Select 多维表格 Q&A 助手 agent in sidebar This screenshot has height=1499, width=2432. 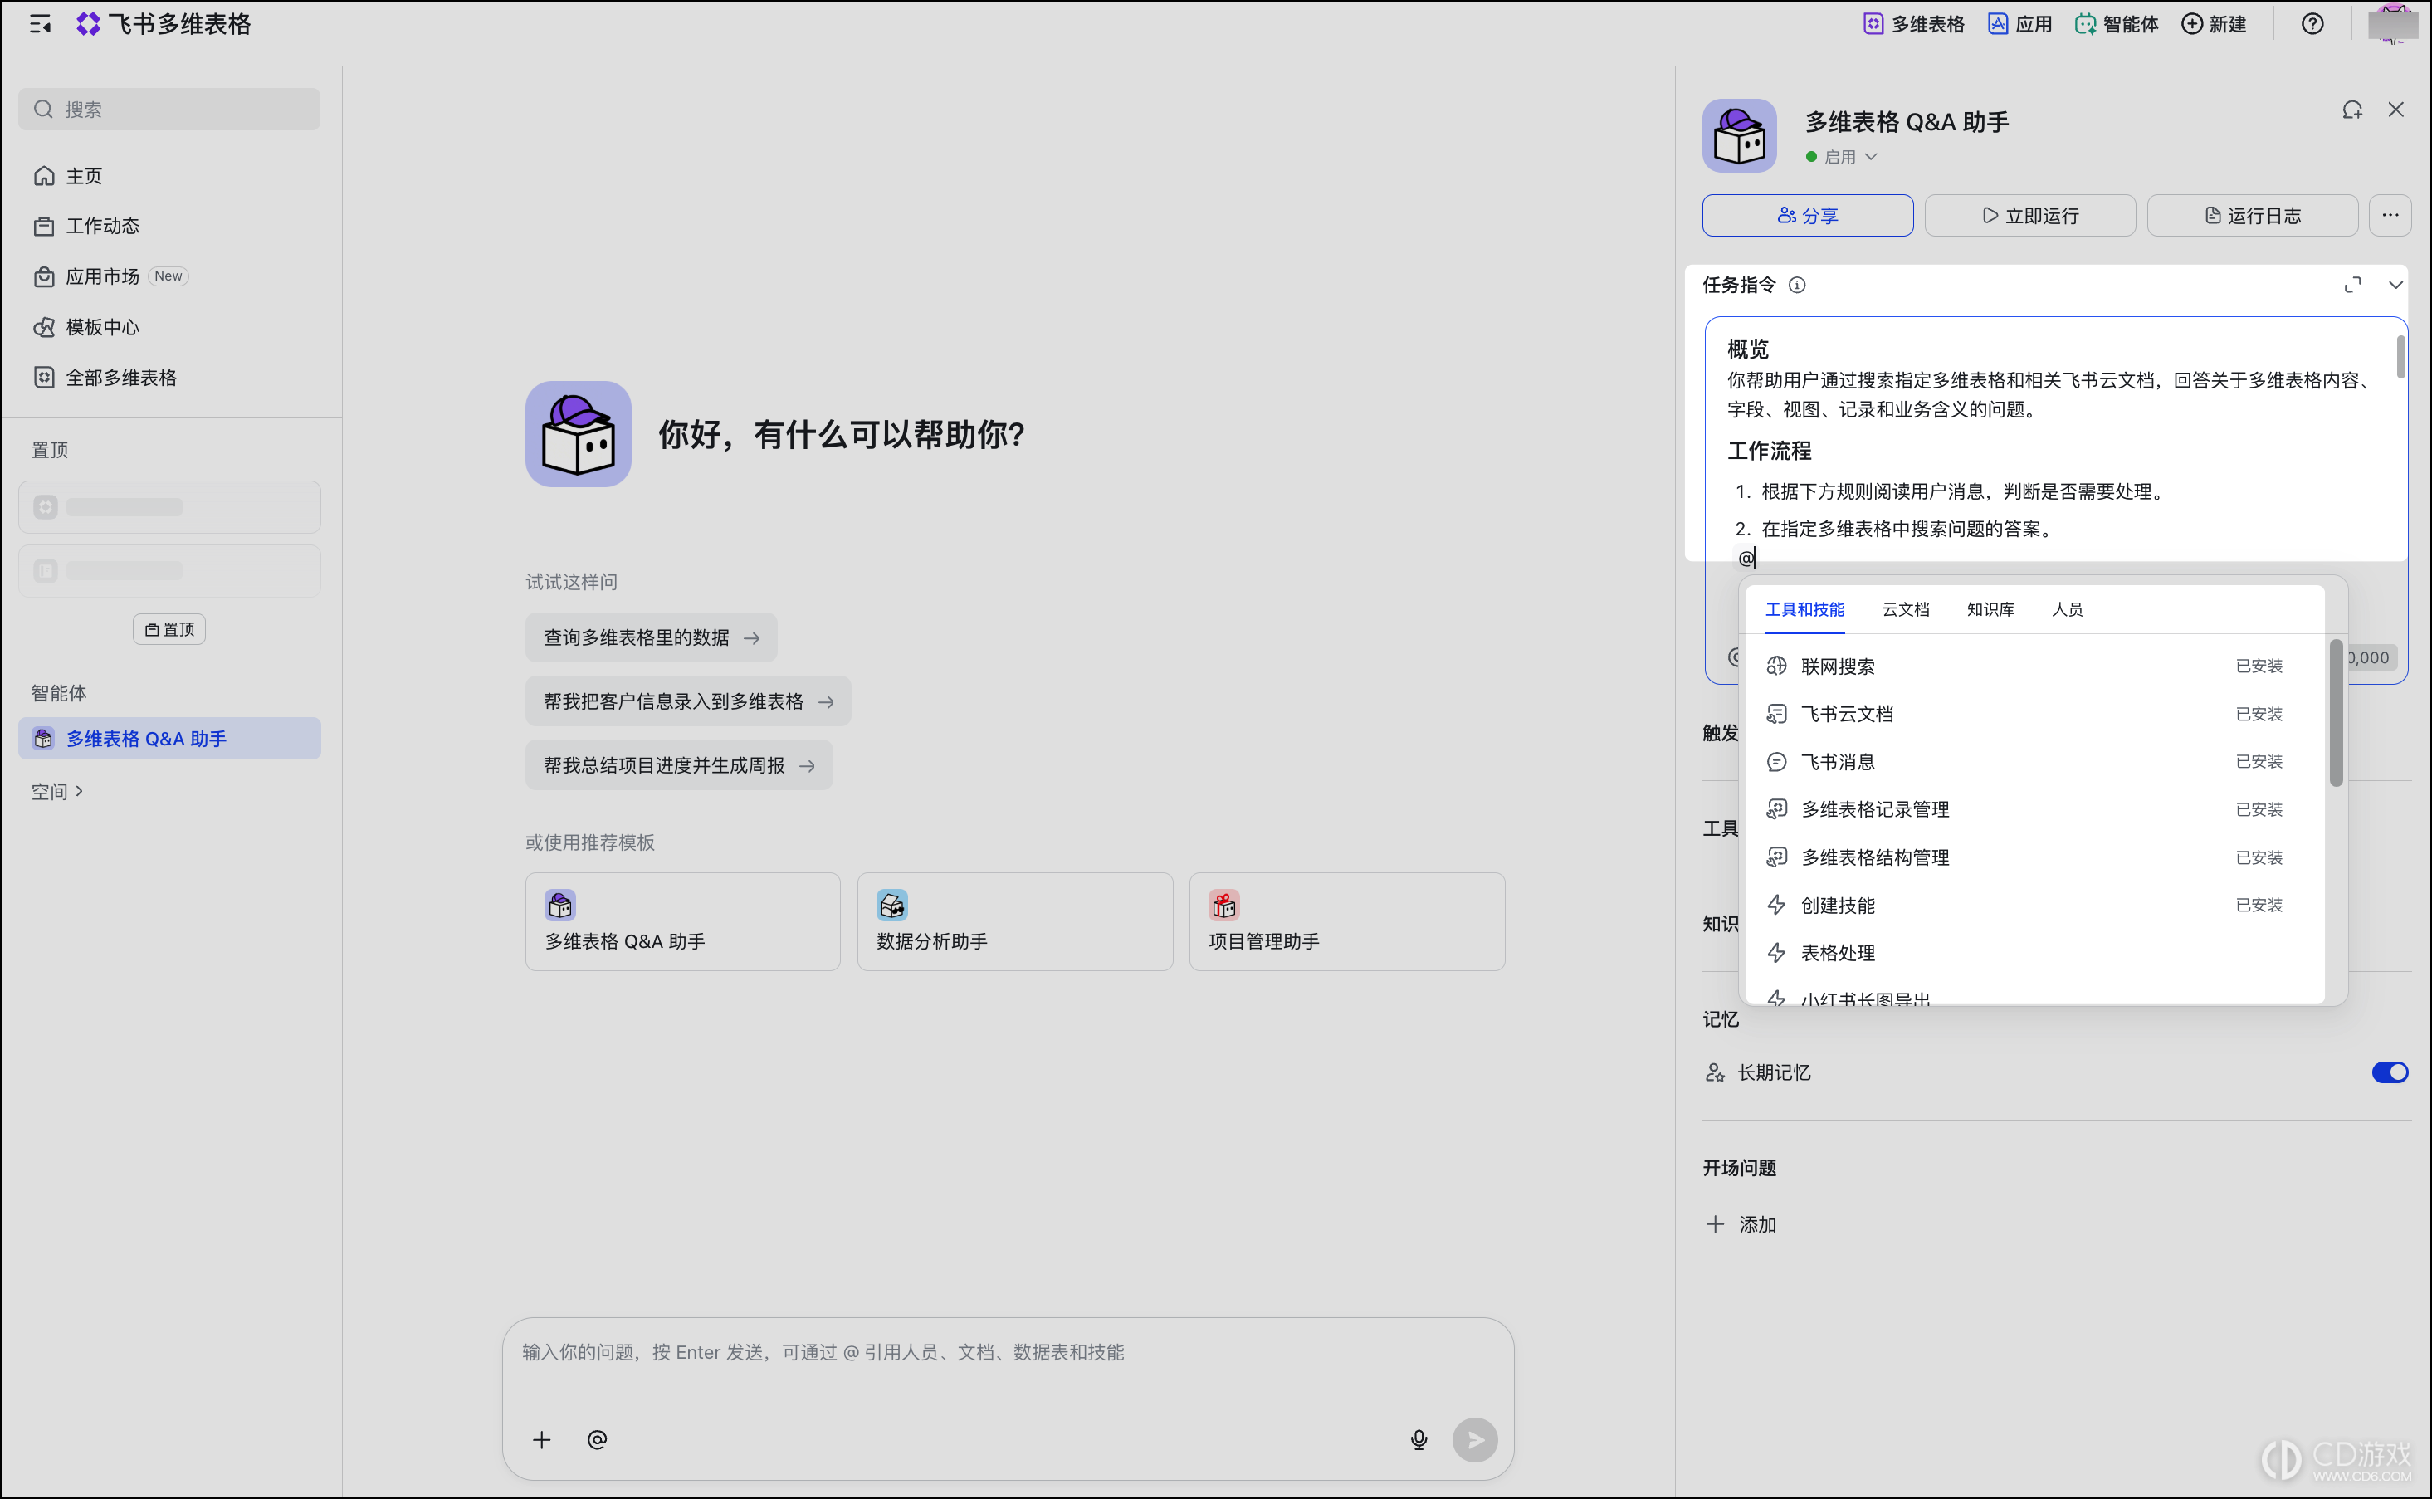pos(168,739)
